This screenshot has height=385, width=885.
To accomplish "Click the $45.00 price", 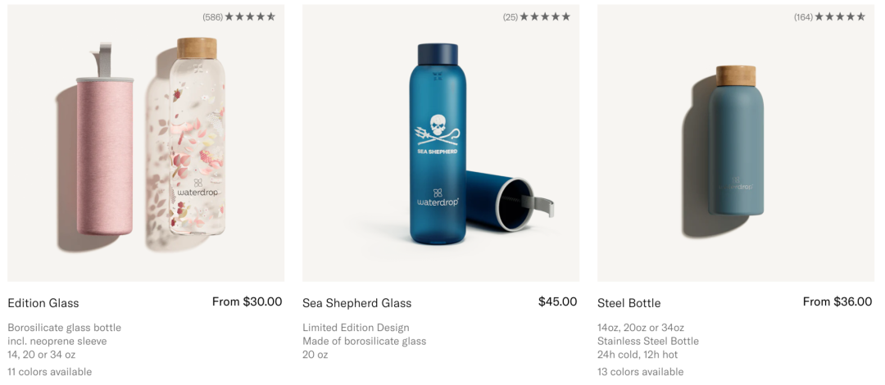I will (x=557, y=301).
